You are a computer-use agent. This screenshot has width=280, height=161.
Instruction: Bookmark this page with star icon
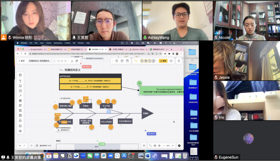[x=161, y=53]
